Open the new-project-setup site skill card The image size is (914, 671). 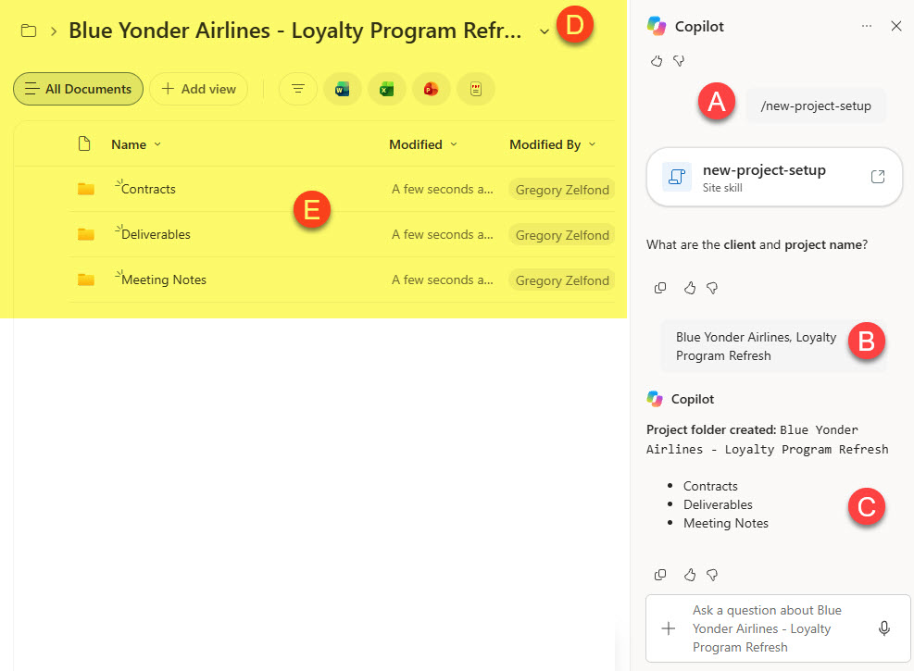(775, 177)
